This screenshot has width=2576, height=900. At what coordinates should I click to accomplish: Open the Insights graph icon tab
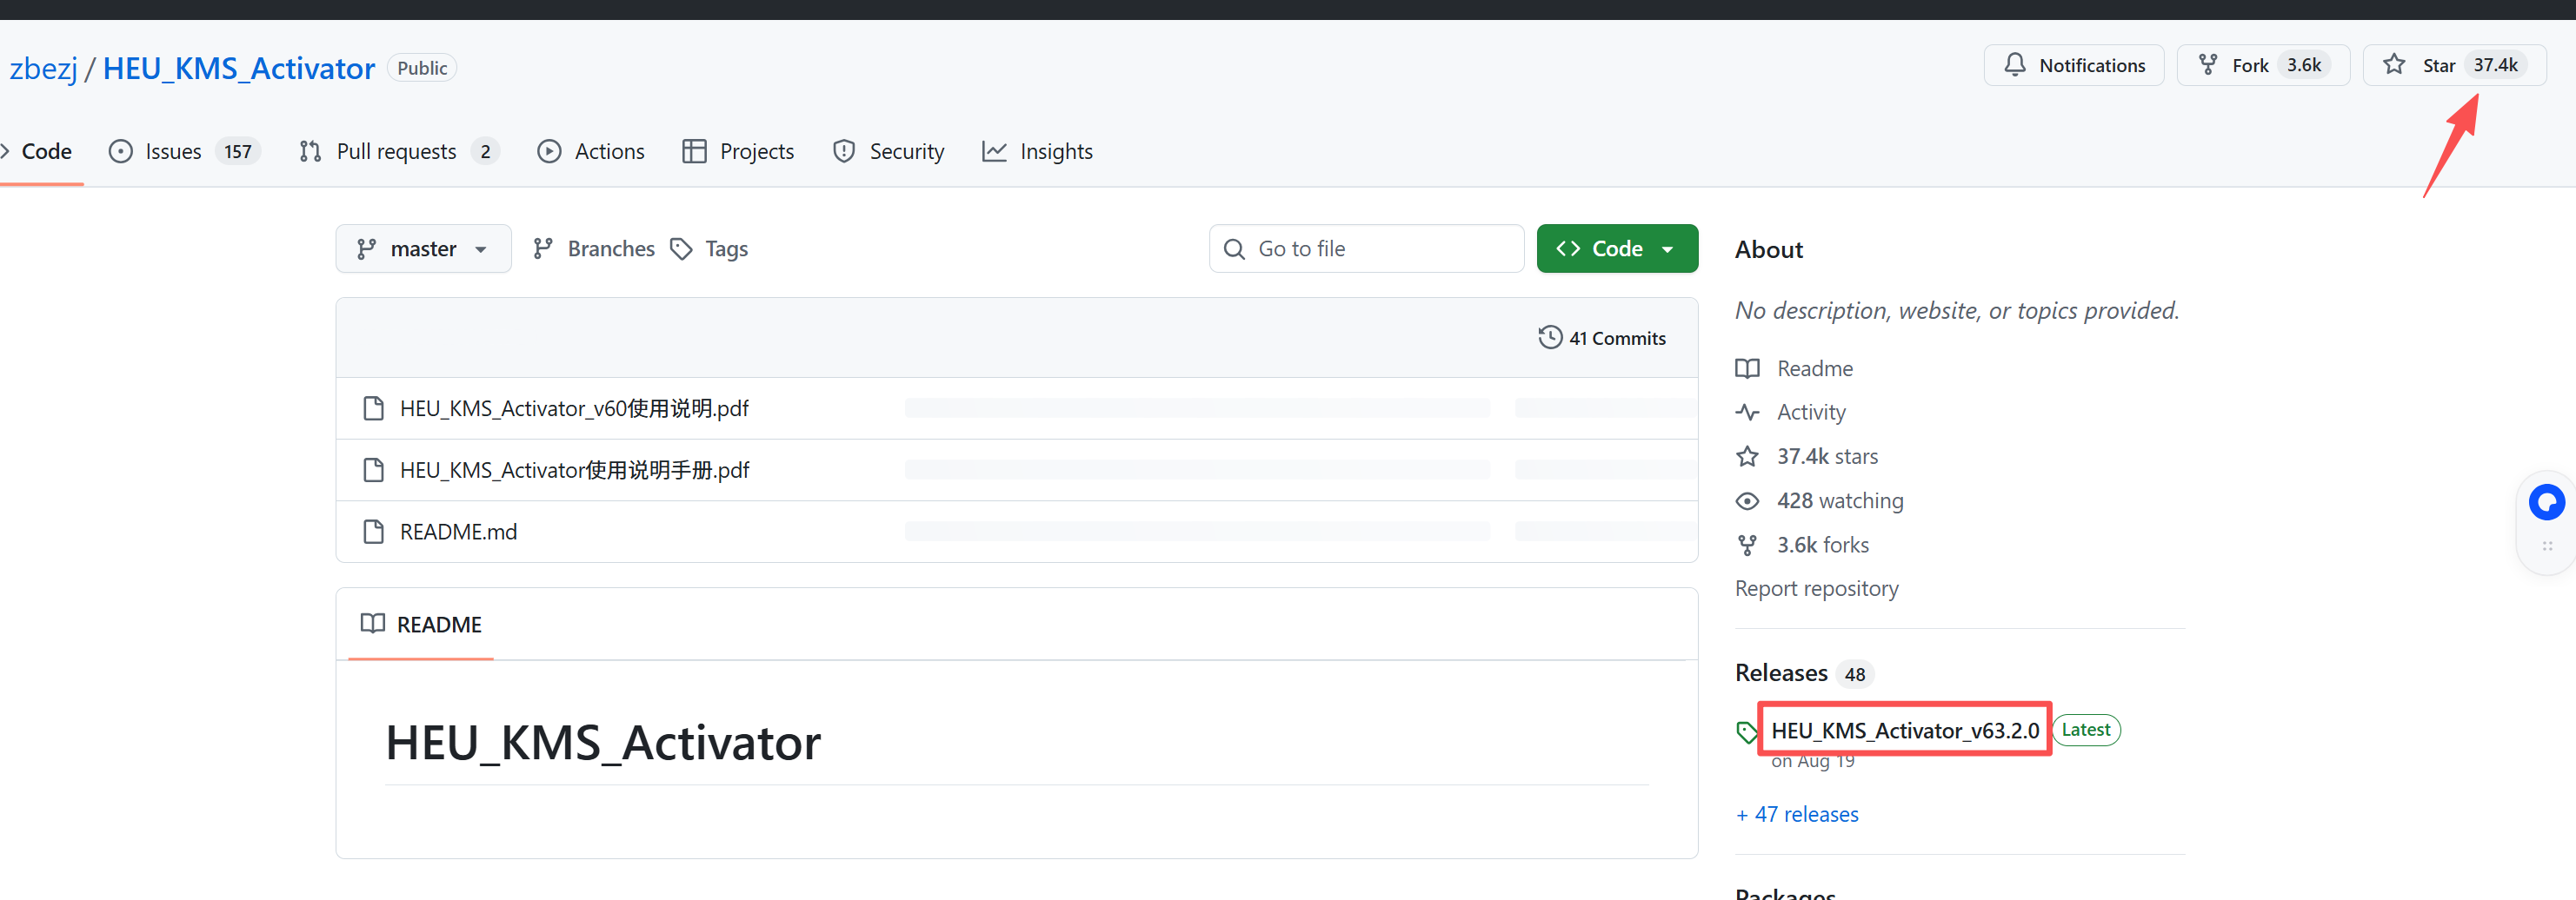point(994,152)
